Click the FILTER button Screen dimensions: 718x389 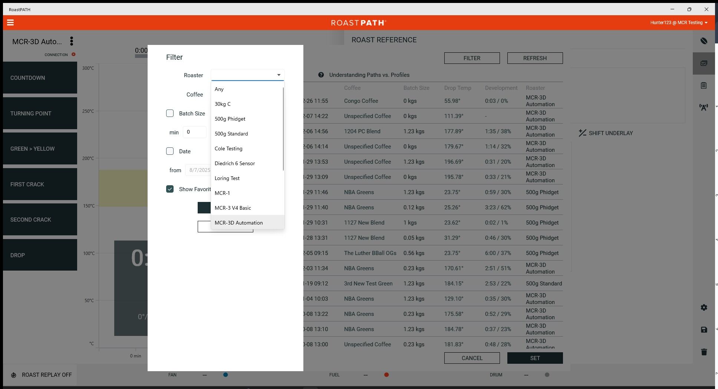[472, 58]
